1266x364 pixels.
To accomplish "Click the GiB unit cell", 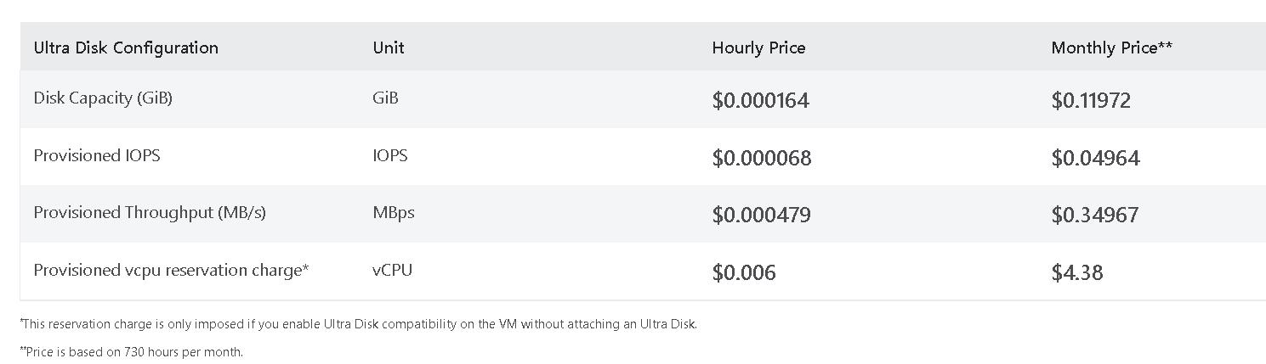I will point(385,98).
